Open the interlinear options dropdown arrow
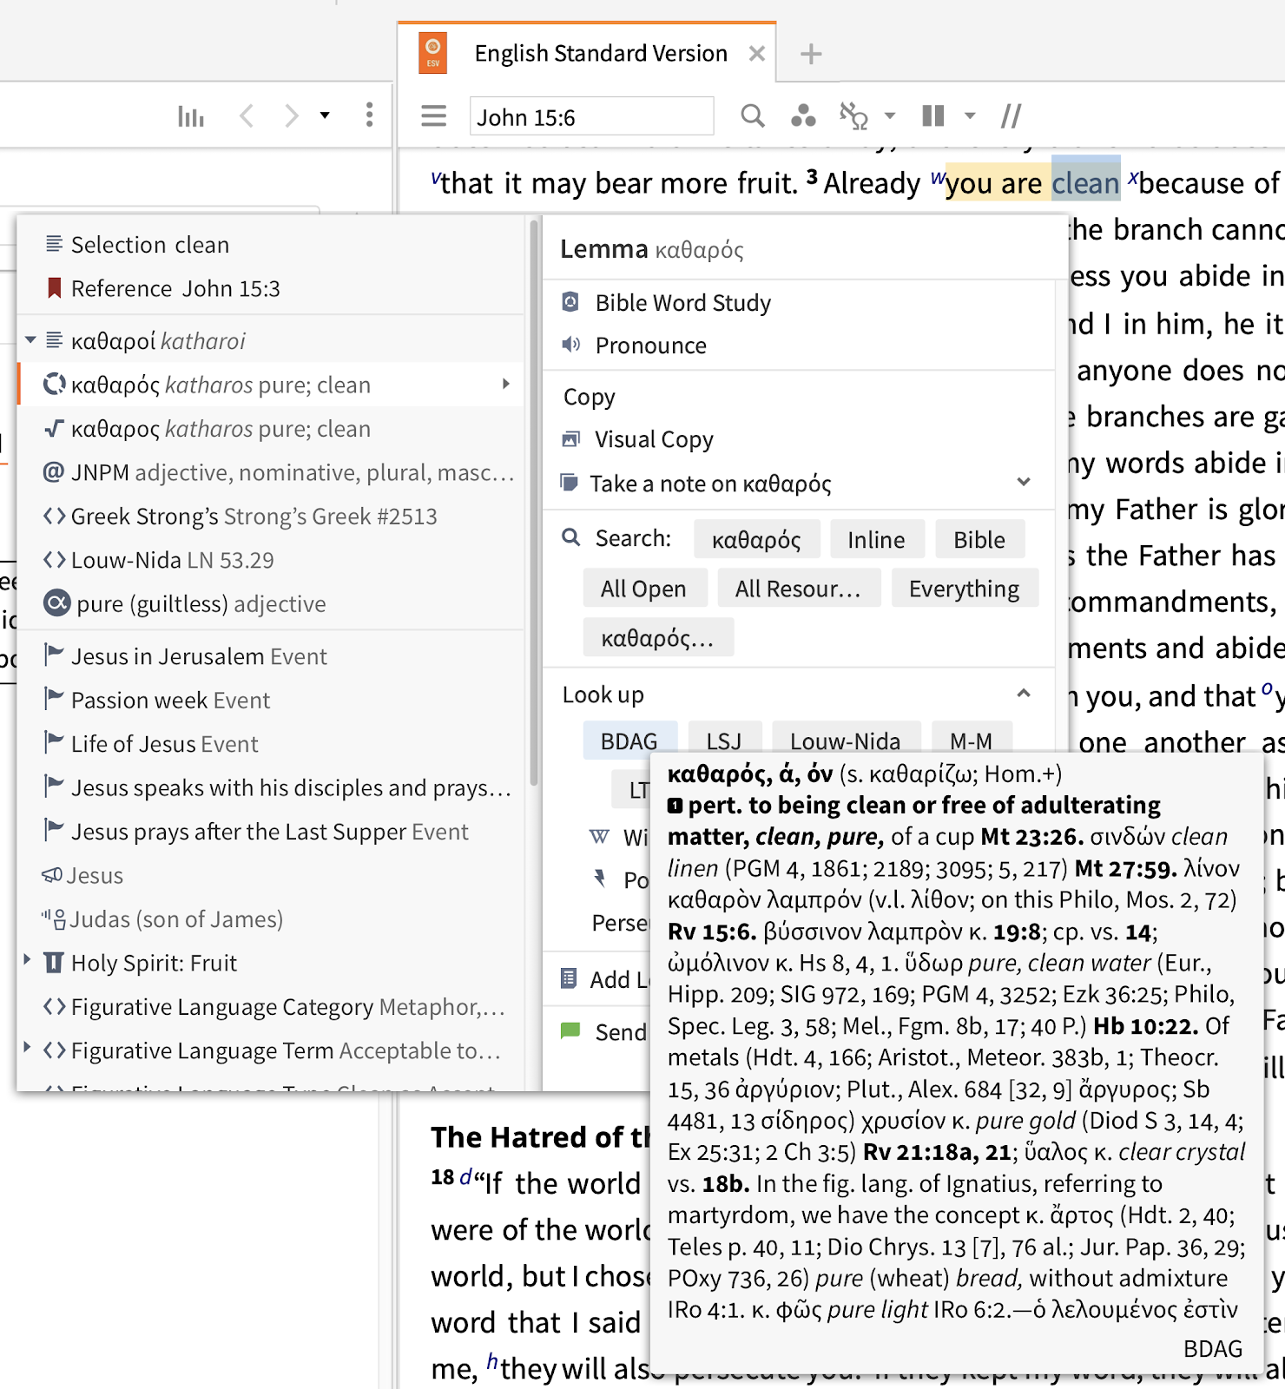The image size is (1285, 1389). click(890, 116)
